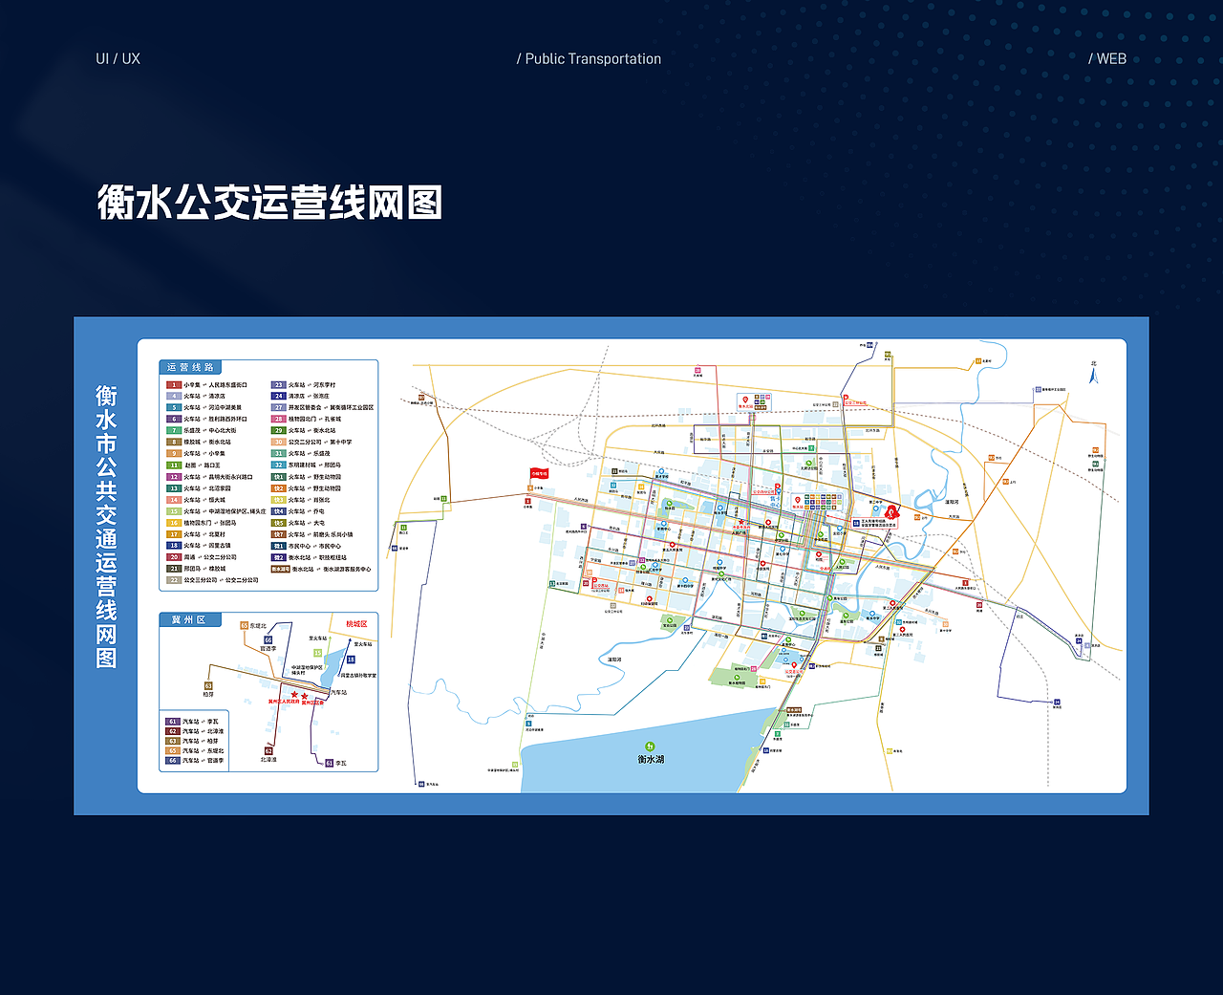Select the 微1 micro route badge
The height and width of the screenshot is (995, 1223).
[279, 546]
